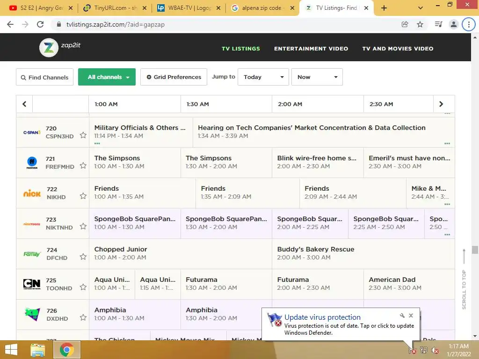Click C-SPAN3 channel logo

32,132
